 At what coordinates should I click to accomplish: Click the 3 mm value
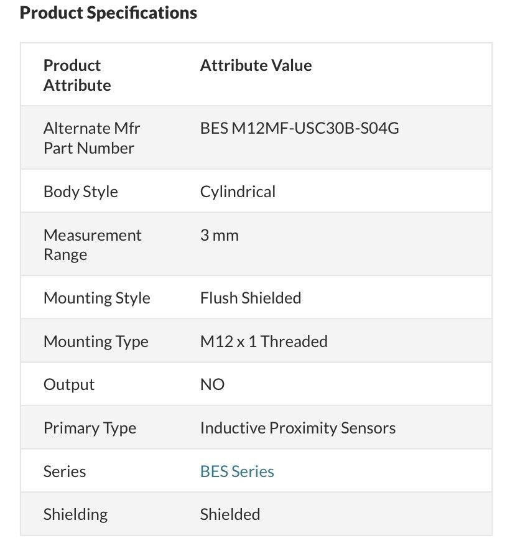pos(220,235)
